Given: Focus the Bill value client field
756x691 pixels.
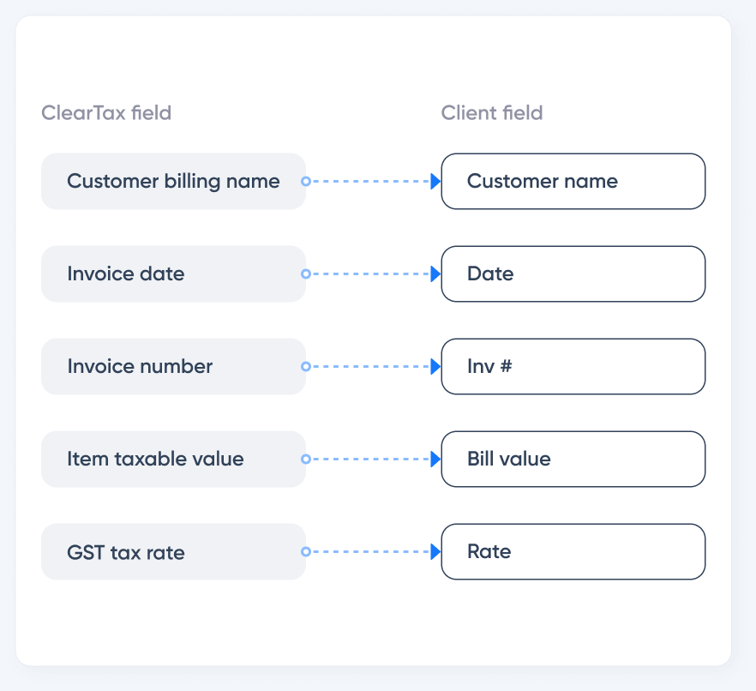Looking at the screenshot, I should (x=573, y=459).
